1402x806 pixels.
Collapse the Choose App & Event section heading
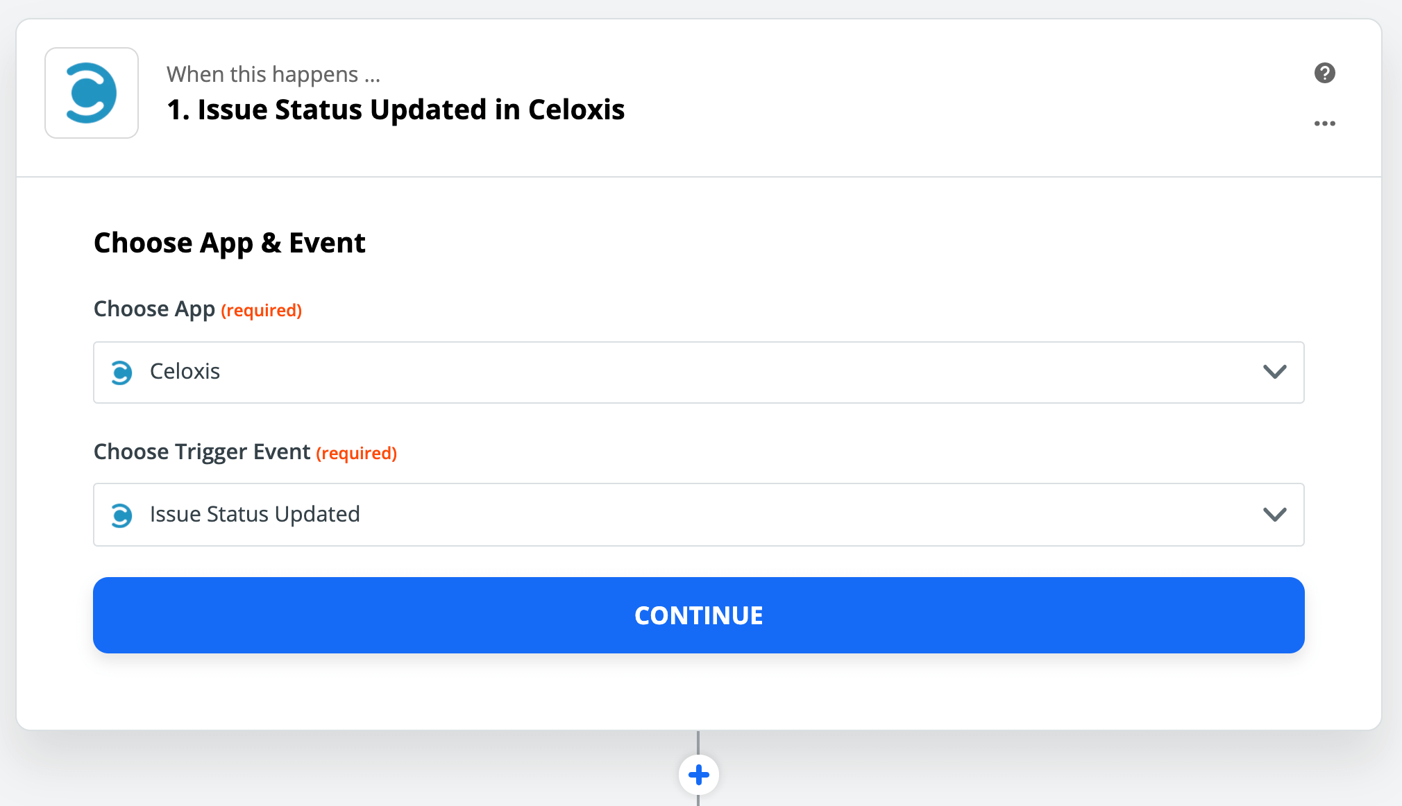[x=229, y=243]
